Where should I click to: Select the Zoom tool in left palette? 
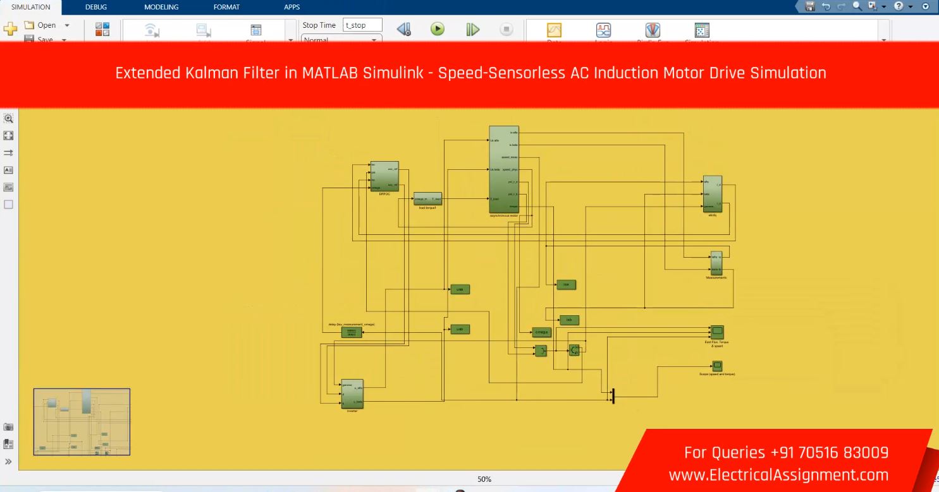(x=9, y=118)
